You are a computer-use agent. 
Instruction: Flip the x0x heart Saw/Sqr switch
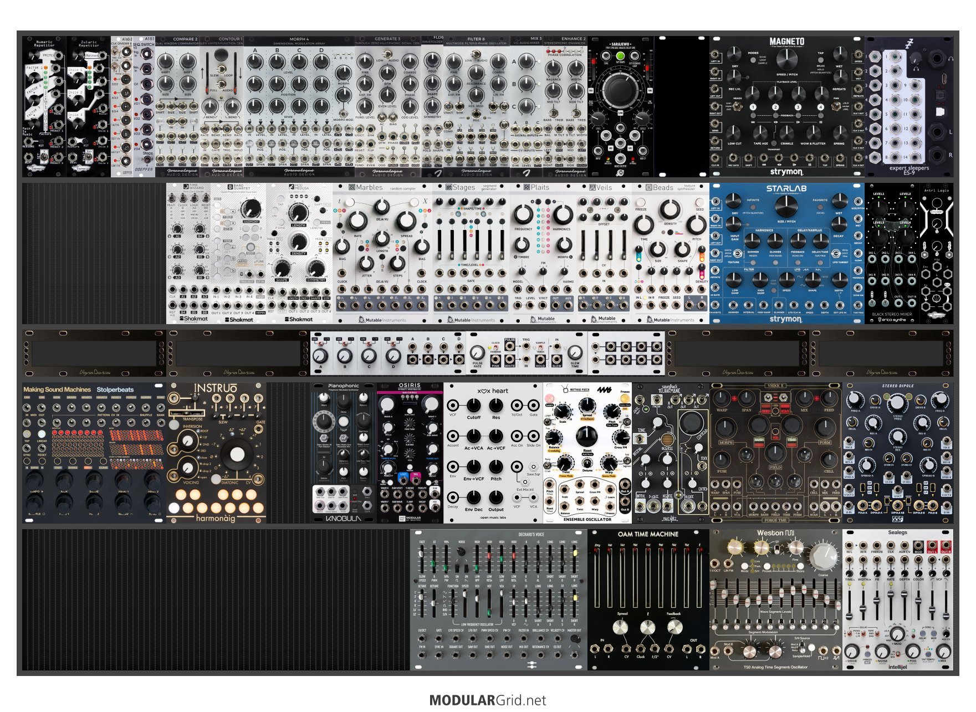click(533, 468)
